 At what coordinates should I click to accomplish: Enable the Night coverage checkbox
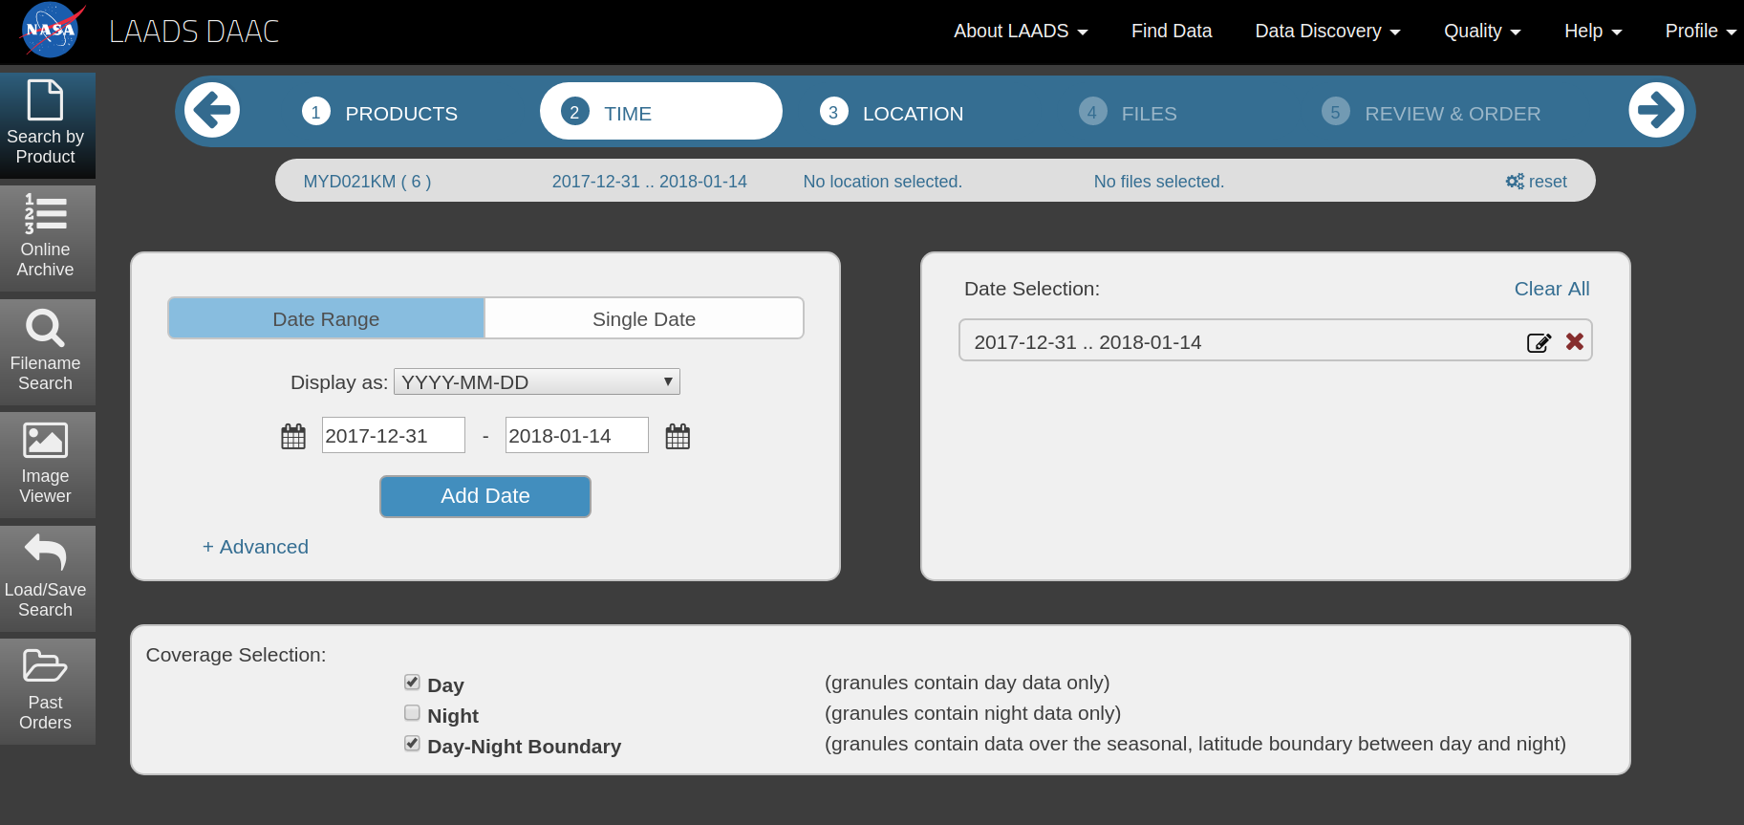[x=412, y=713]
